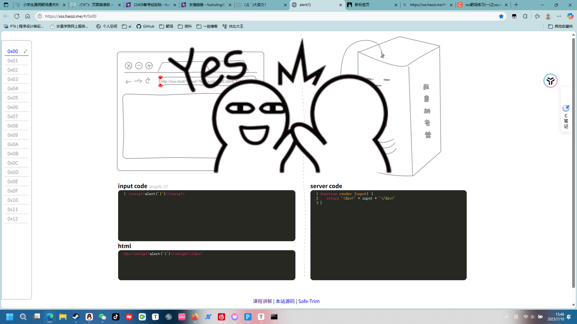Open the volume tray icon
This screenshot has width=577, height=324.
[533, 317]
